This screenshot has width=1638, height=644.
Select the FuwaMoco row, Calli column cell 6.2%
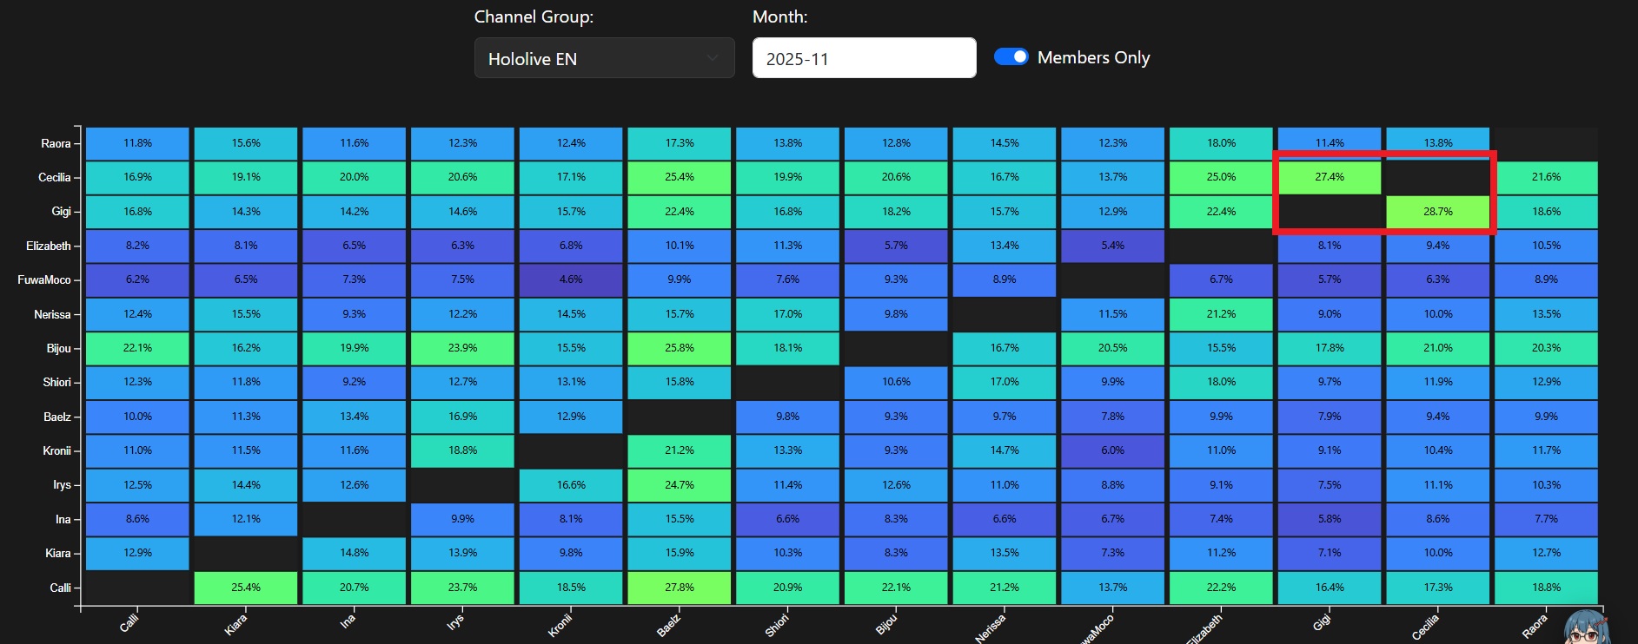click(137, 279)
